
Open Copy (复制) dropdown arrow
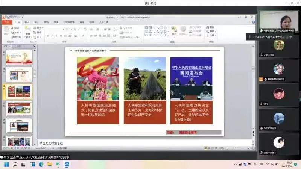click(x=20, y=32)
